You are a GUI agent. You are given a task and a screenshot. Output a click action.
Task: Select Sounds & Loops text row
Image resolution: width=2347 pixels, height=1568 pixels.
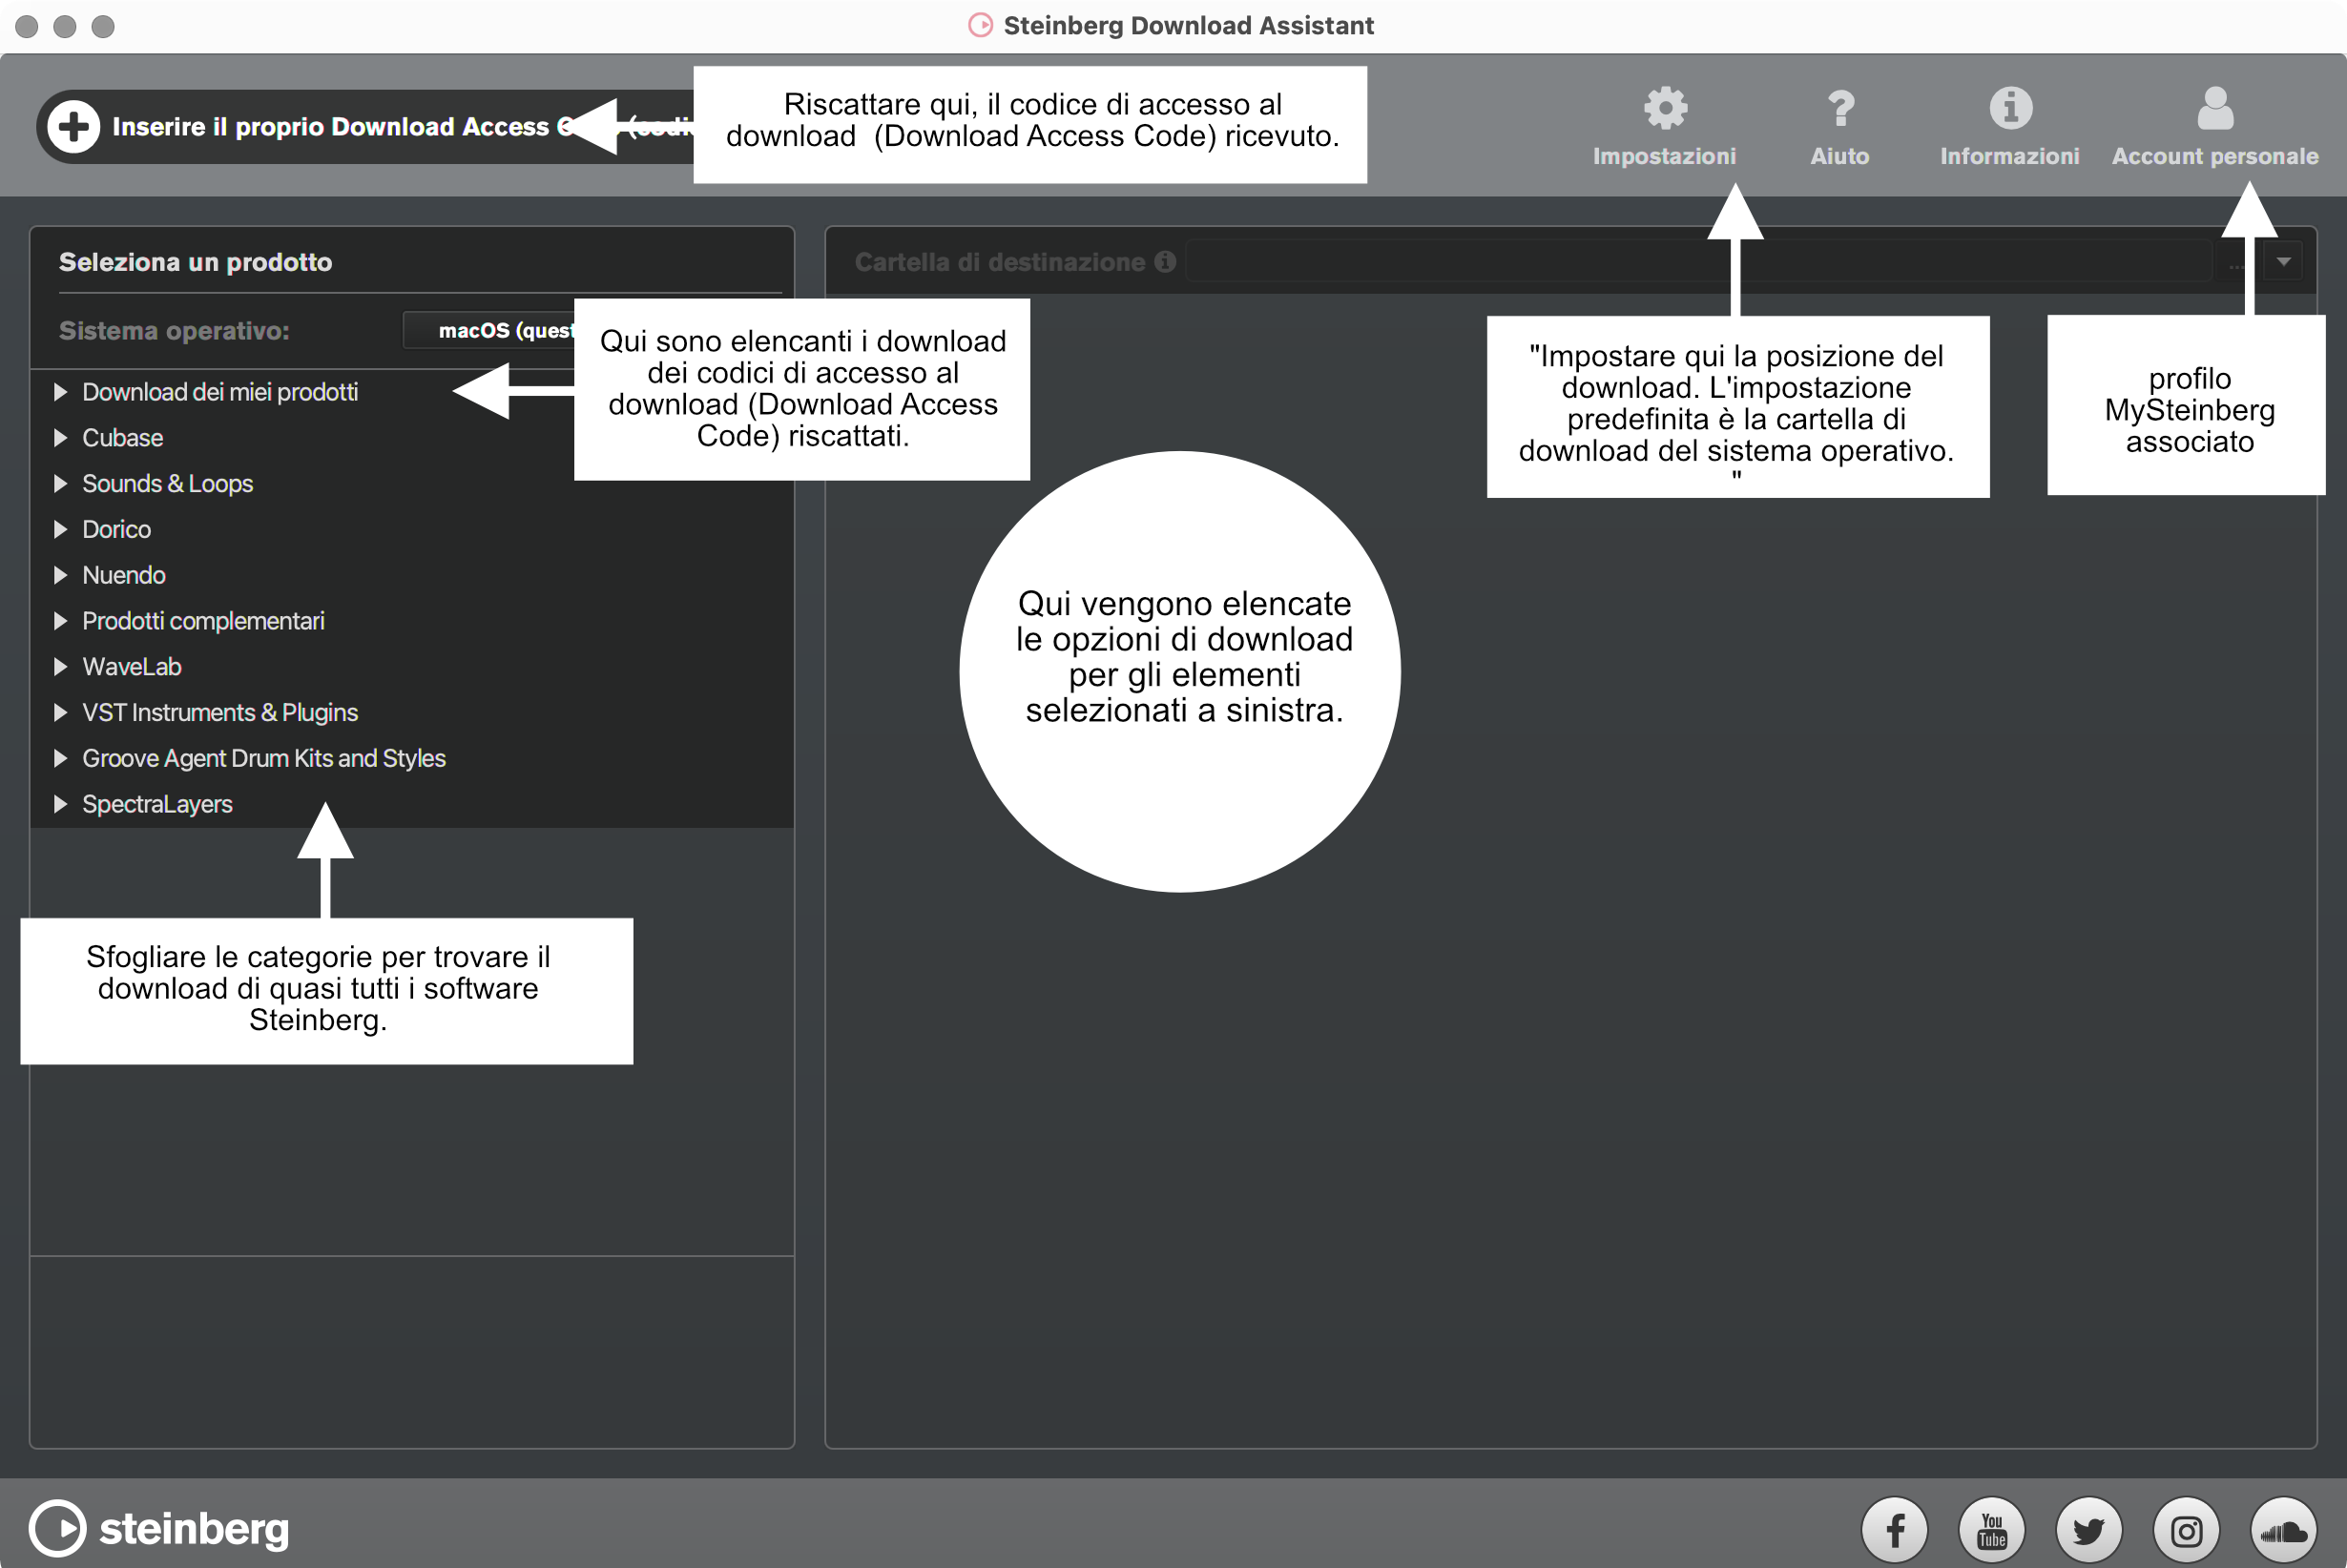click(x=167, y=484)
